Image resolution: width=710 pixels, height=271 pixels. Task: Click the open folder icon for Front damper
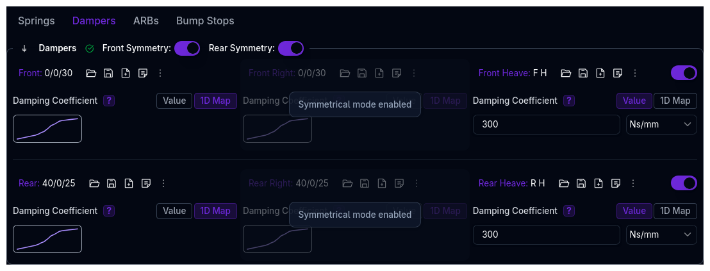point(91,73)
